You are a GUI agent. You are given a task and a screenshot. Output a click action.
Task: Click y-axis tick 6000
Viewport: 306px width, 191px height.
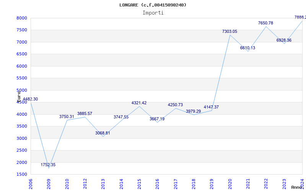22,66
